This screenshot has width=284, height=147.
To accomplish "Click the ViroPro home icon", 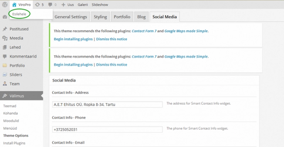I will click(x=14, y=5).
